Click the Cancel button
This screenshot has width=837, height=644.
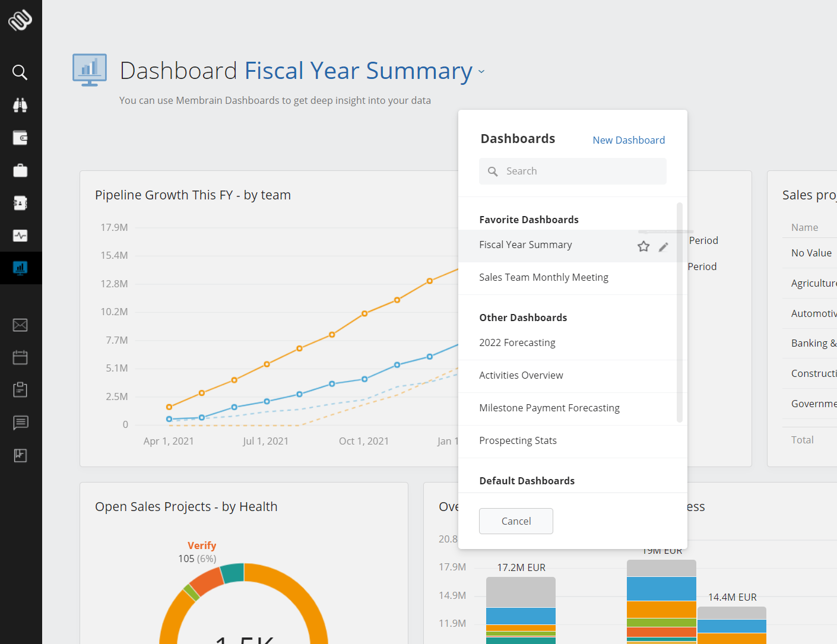tap(516, 521)
